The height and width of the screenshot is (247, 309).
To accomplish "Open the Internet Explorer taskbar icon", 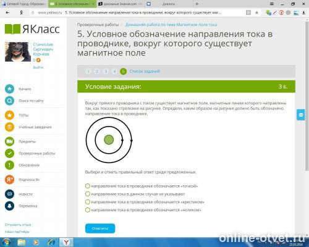I will 51,242.
